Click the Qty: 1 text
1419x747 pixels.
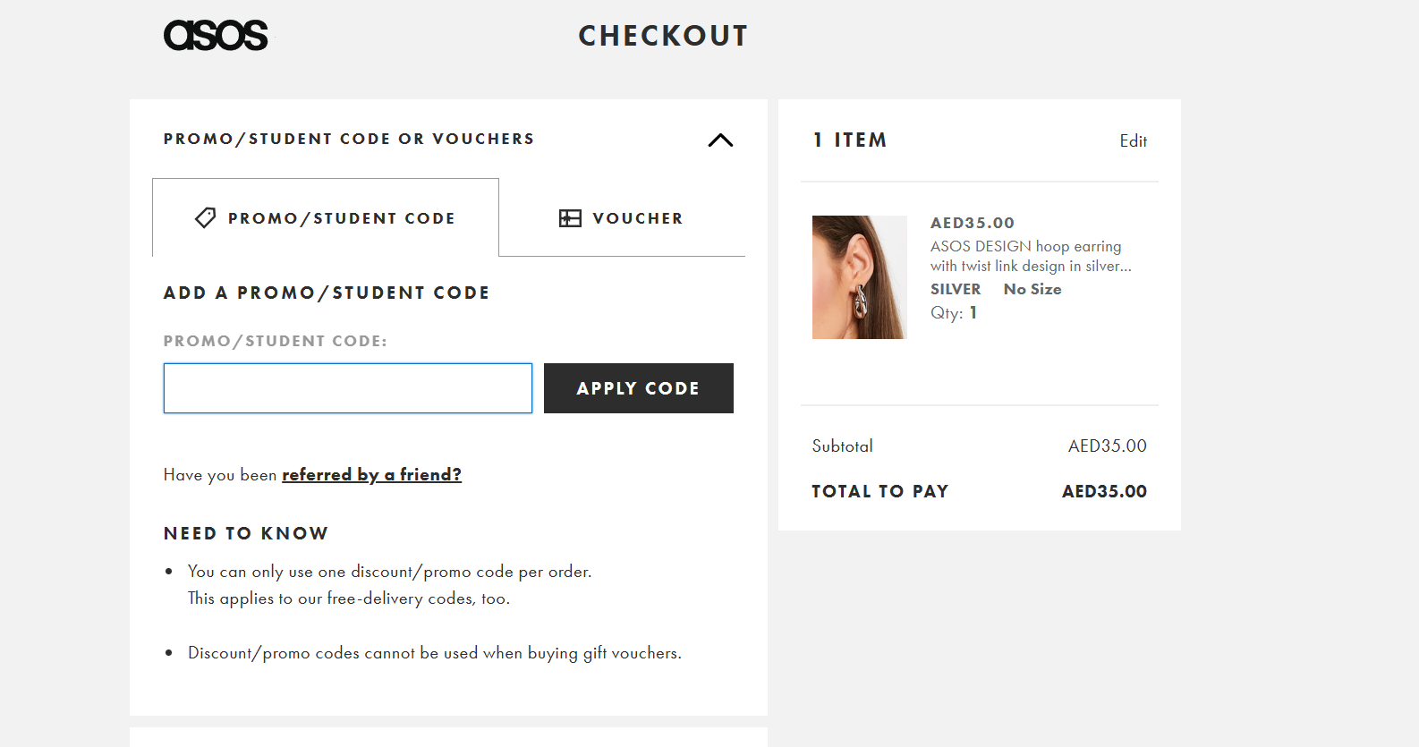954,313
